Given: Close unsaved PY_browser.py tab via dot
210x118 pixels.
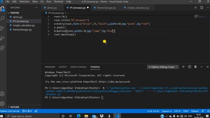Looking at the screenshot, I should [88, 8].
